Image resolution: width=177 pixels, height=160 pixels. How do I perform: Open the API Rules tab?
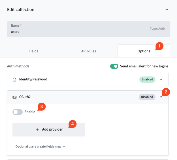[89, 51]
